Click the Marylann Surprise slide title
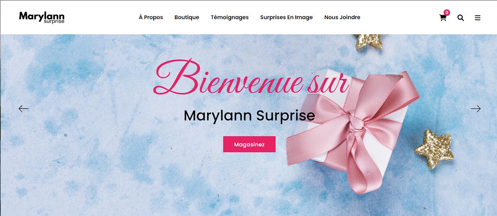The height and width of the screenshot is (216, 497). pyautogui.click(x=249, y=116)
